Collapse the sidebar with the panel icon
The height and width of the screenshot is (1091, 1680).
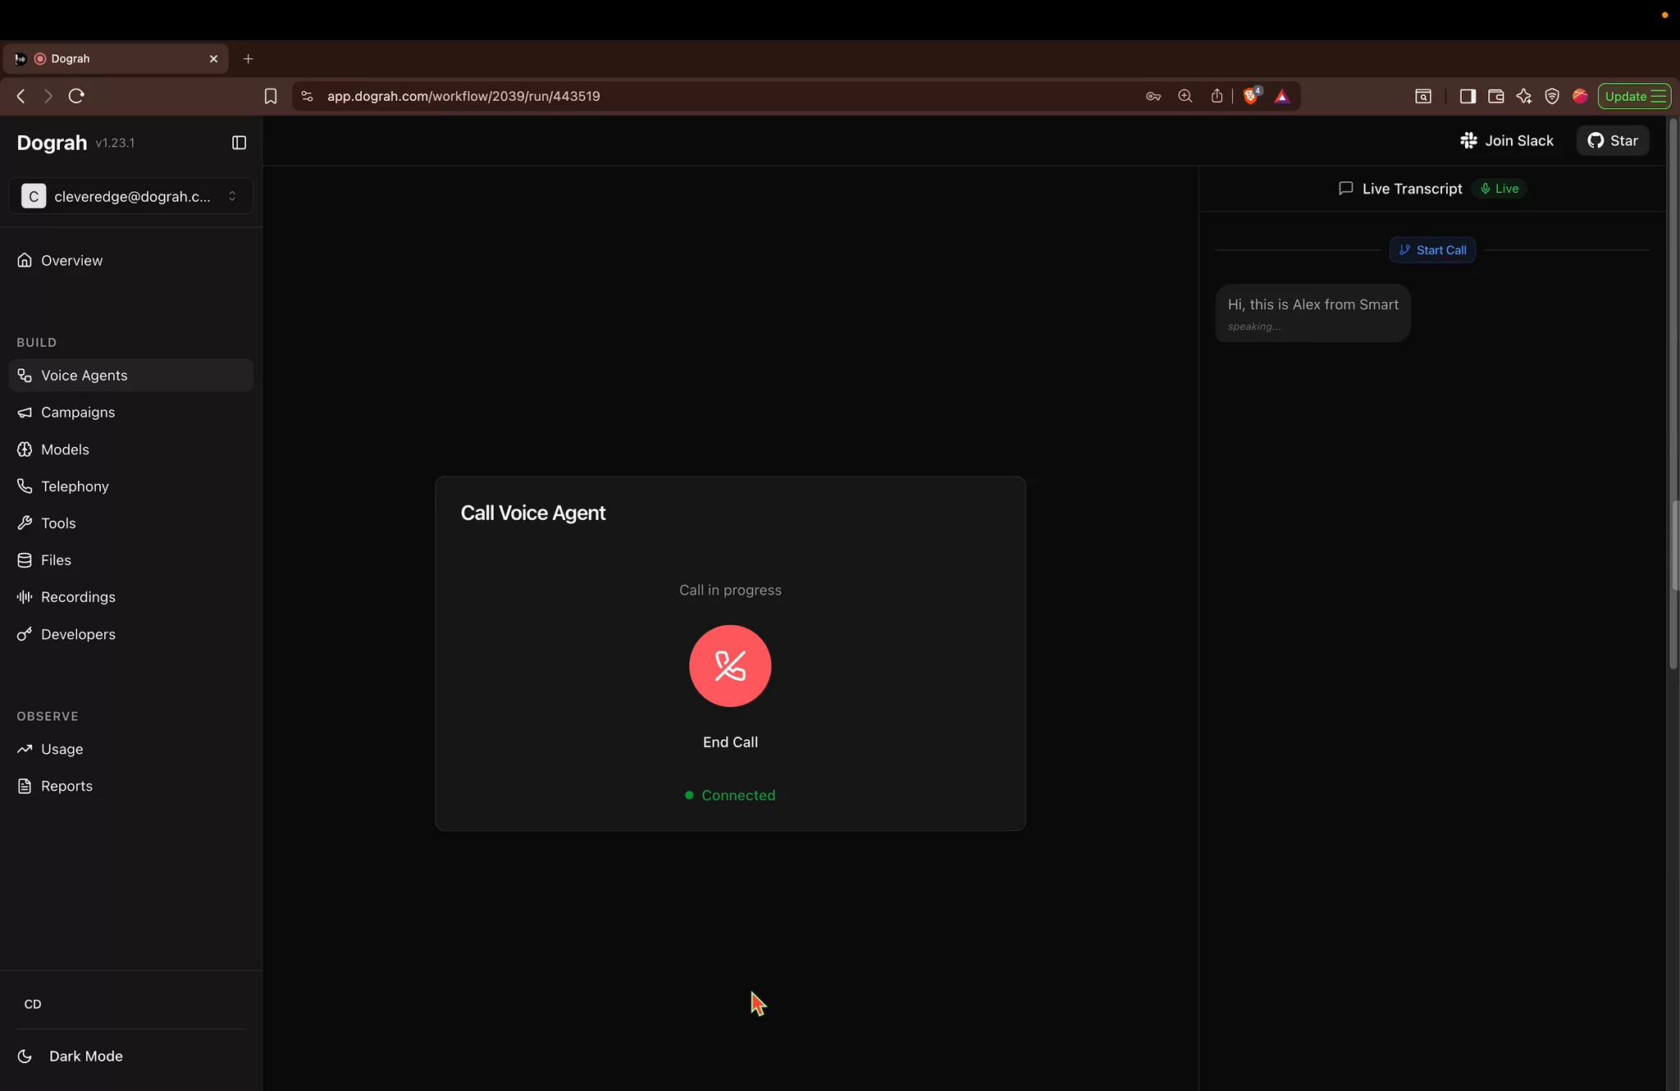point(239,143)
